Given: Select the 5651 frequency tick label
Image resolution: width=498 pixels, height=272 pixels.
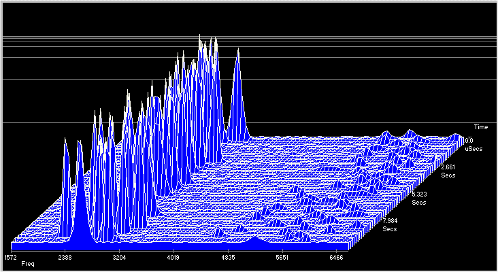Looking at the screenshot, I should tap(282, 258).
